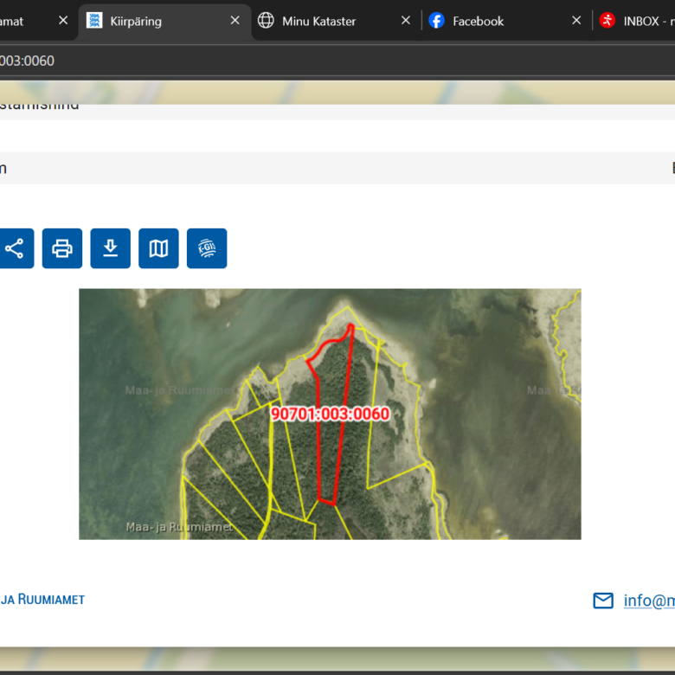Image resolution: width=675 pixels, height=675 pixels.
Task: Close the Minu Kataster tab
Action: 405,21
